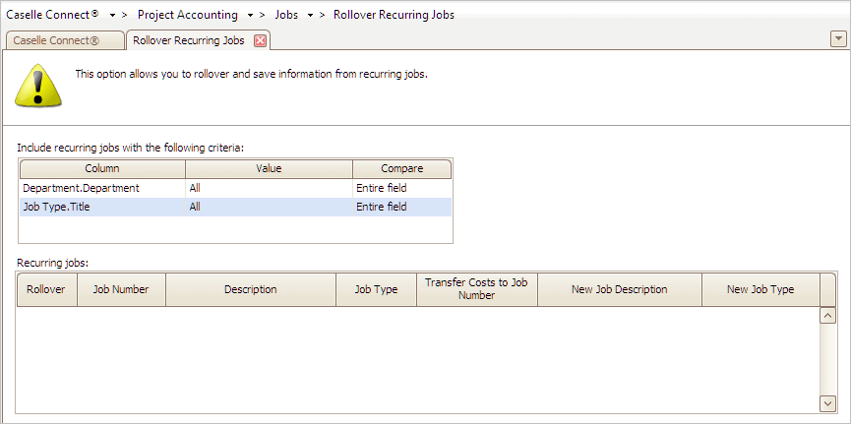The image size is (851, 424).
Task: Edit the Value field for Job Type.Title
Action: 268,207
